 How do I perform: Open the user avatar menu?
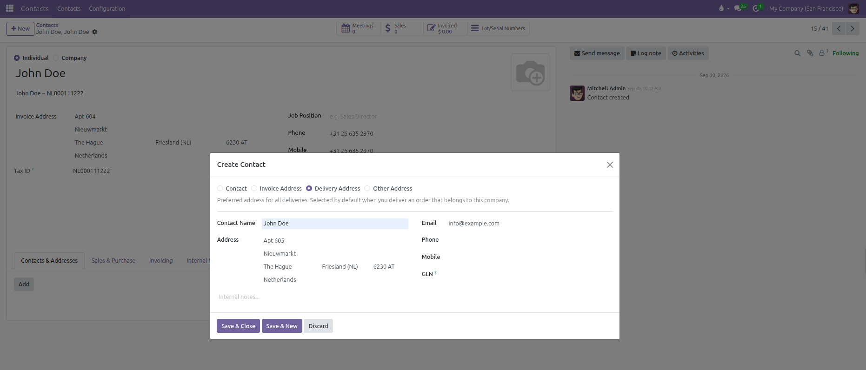[x=853, y=8]
